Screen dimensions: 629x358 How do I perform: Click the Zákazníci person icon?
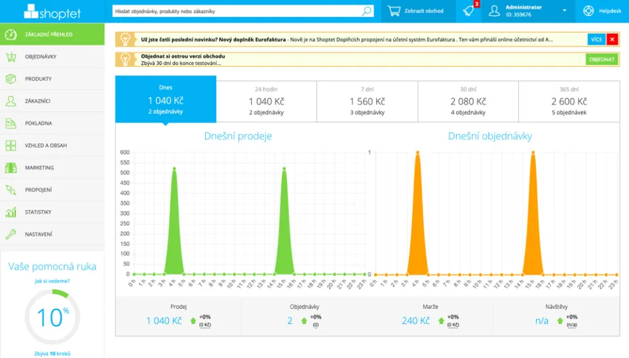click(x=11, y=101)
